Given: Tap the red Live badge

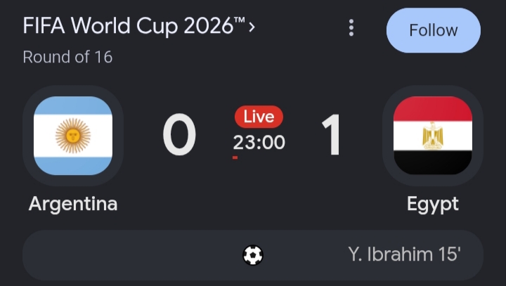Looking at the screenshot, I should tap(259, 117).
